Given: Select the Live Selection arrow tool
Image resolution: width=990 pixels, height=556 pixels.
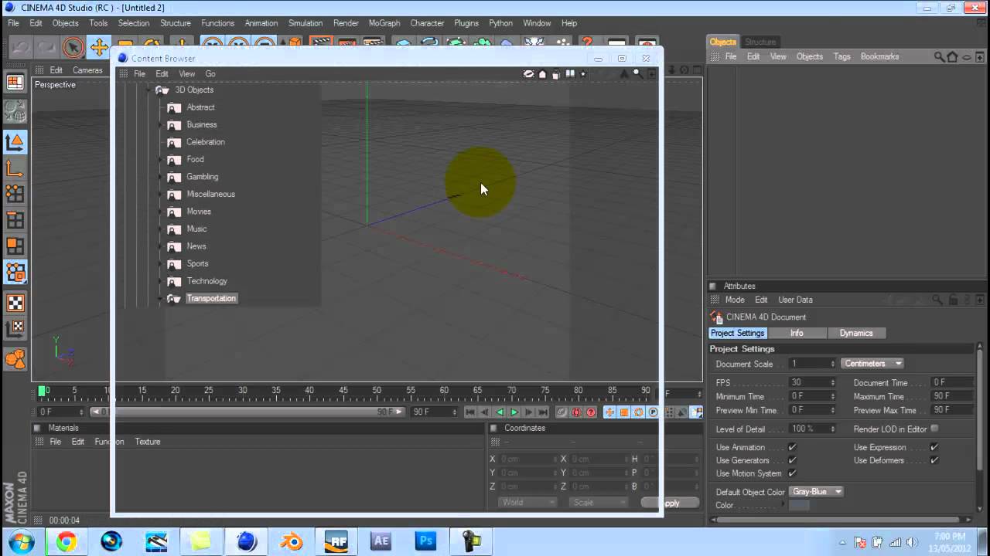Looking at the screenshot, I should click(73, 48).
